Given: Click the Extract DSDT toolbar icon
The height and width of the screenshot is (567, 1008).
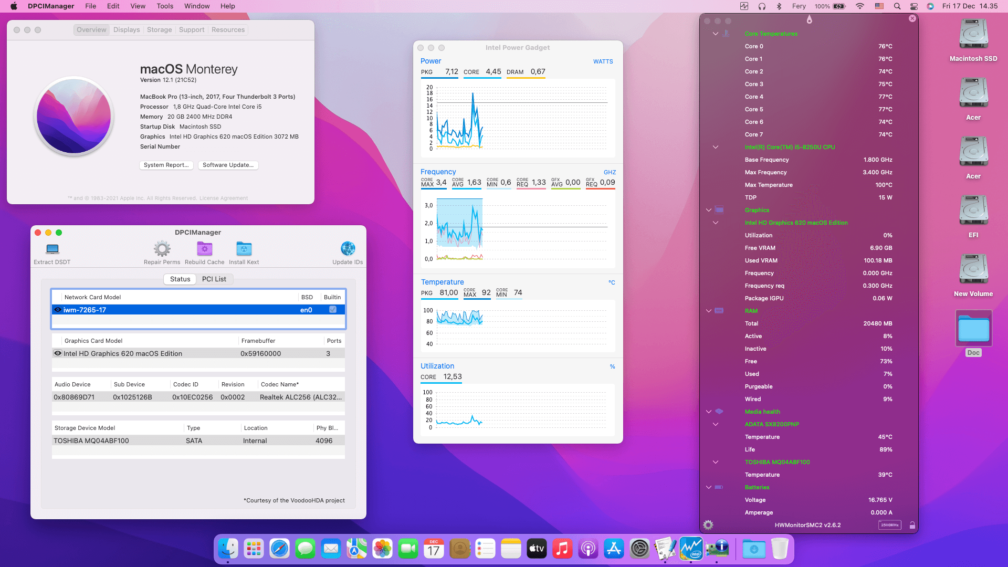Looking at the screenshot, I should (x=52, y=249).
